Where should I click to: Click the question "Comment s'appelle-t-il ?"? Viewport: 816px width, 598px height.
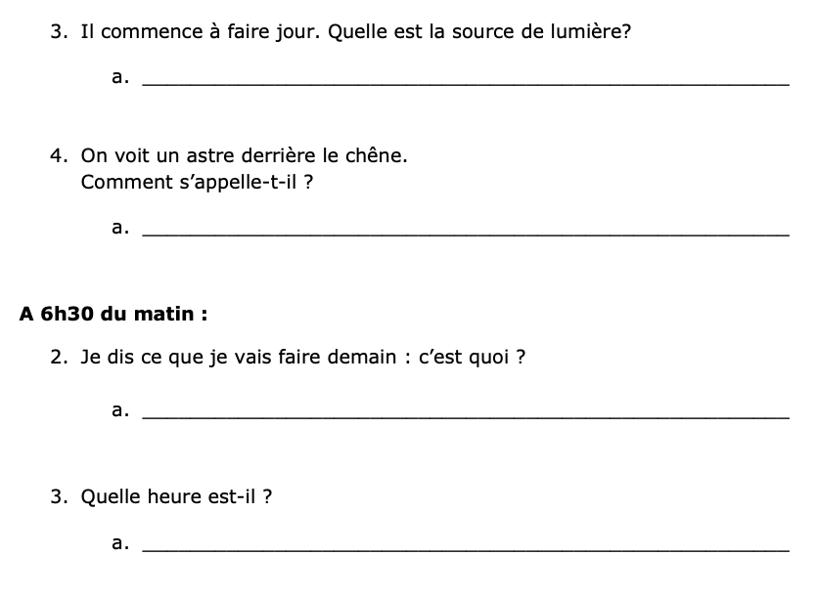197,182
